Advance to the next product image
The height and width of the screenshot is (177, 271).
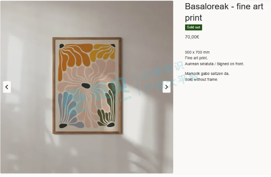coord(167,87)
